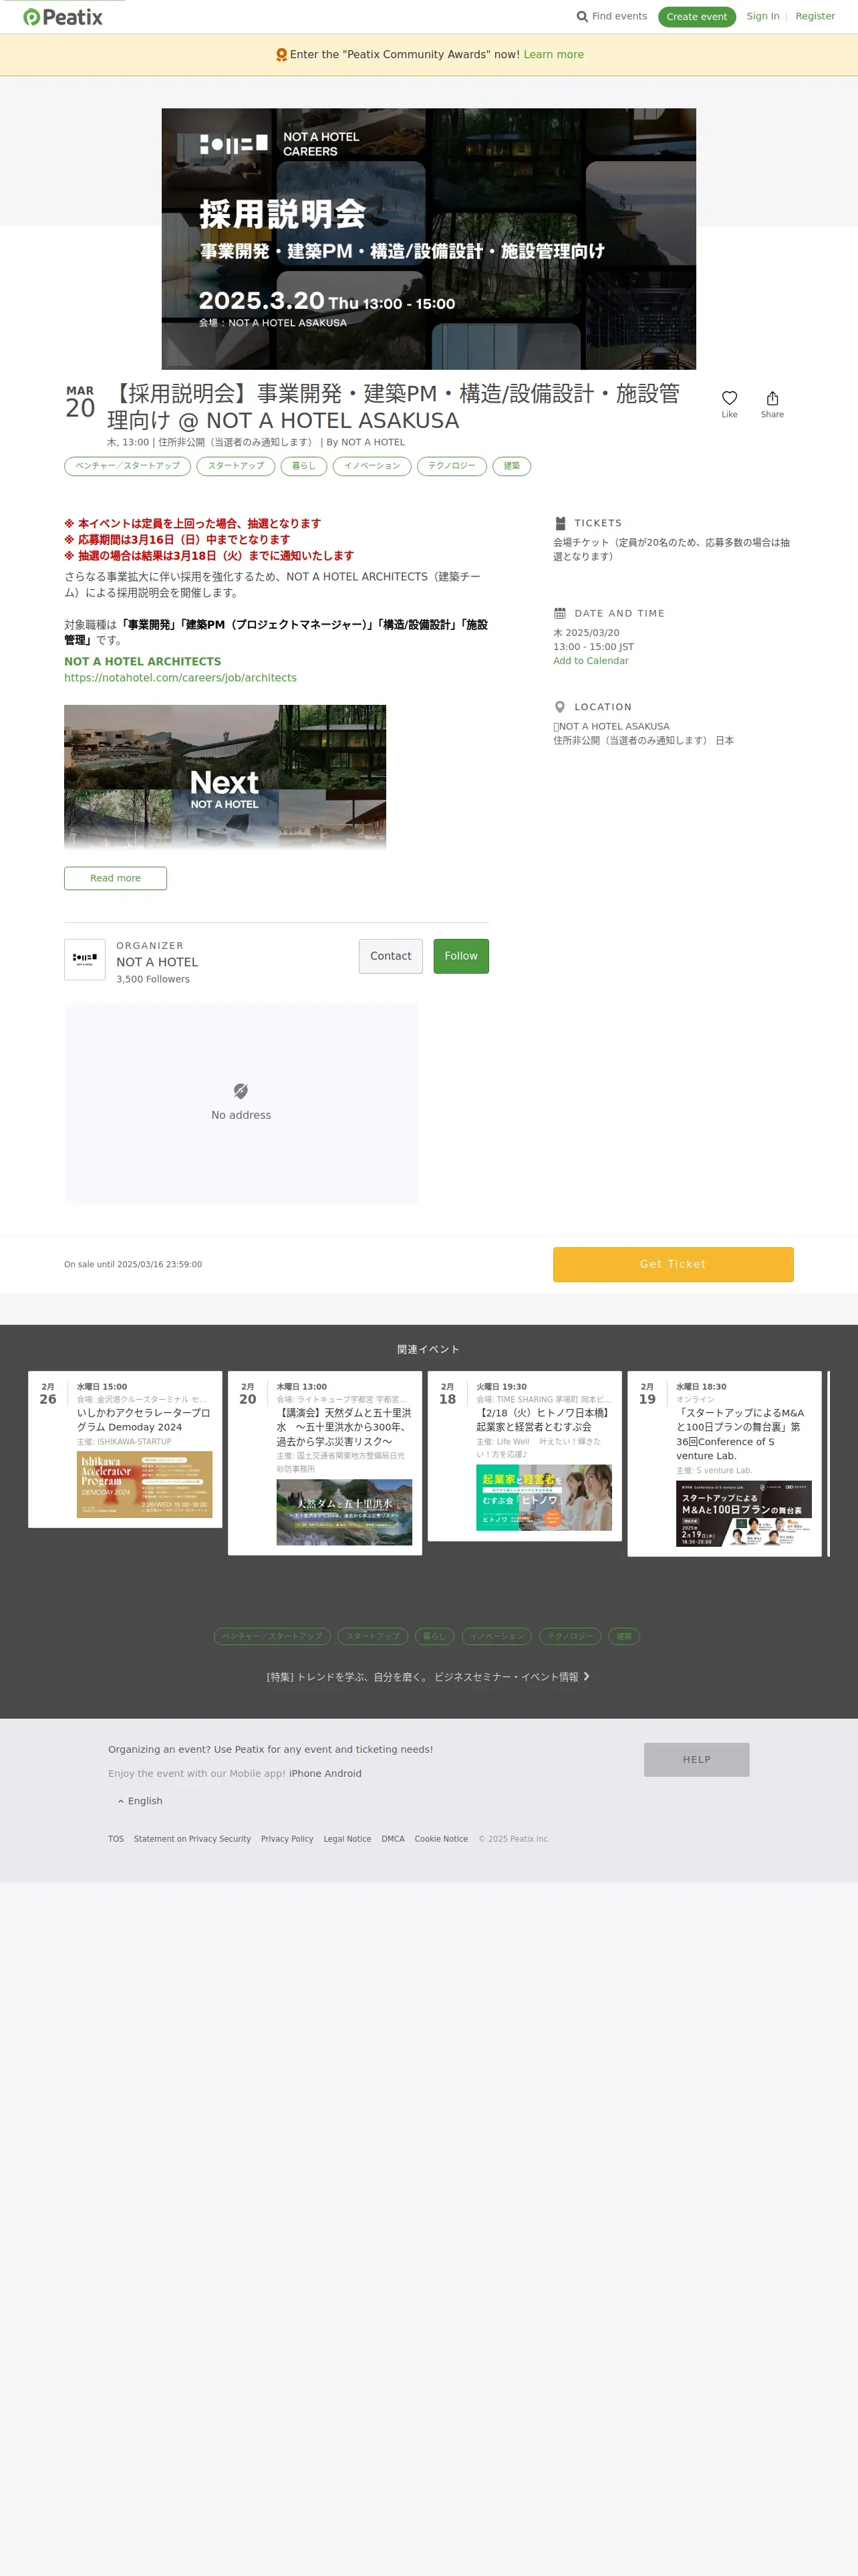Click the Community Awards medal icon
The height and width of the screenshot is (2576, 858).
[x=282, y=55]
